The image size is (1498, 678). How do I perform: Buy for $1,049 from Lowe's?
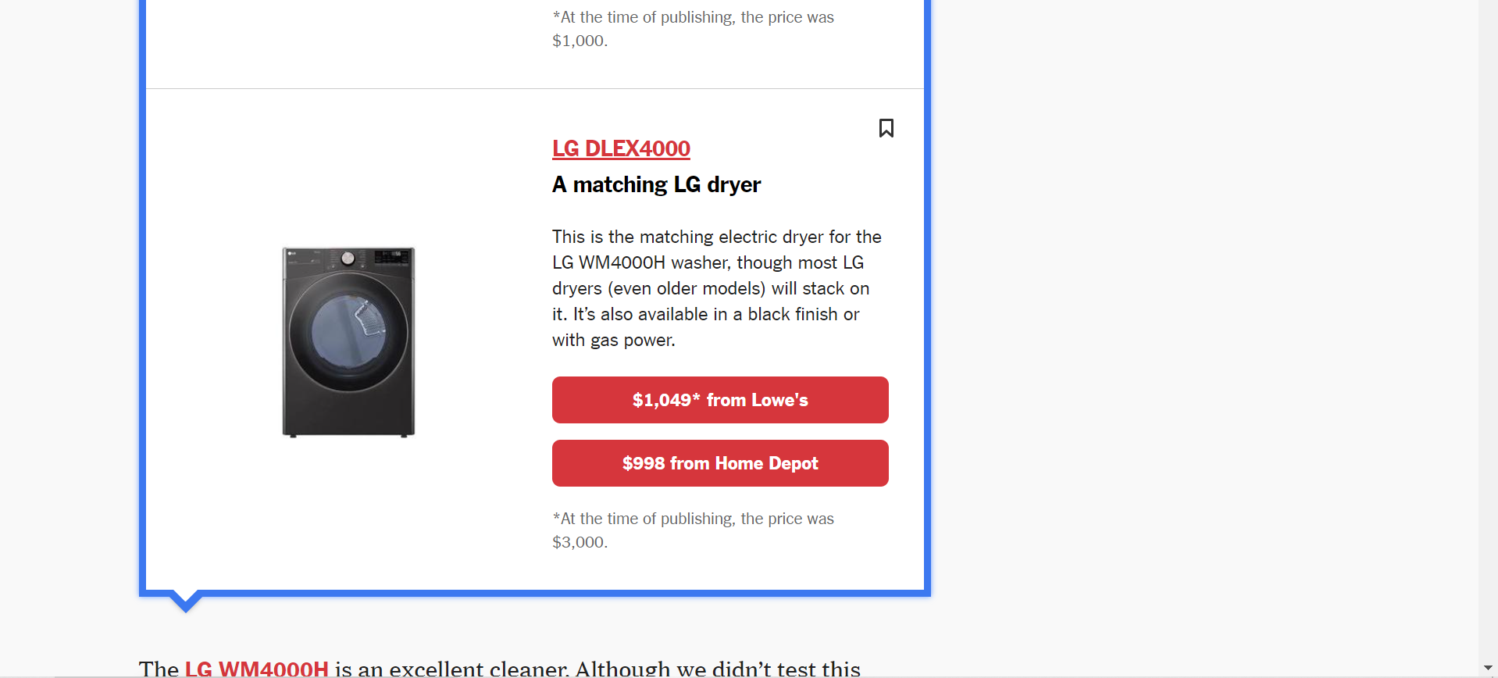point(720,400)
